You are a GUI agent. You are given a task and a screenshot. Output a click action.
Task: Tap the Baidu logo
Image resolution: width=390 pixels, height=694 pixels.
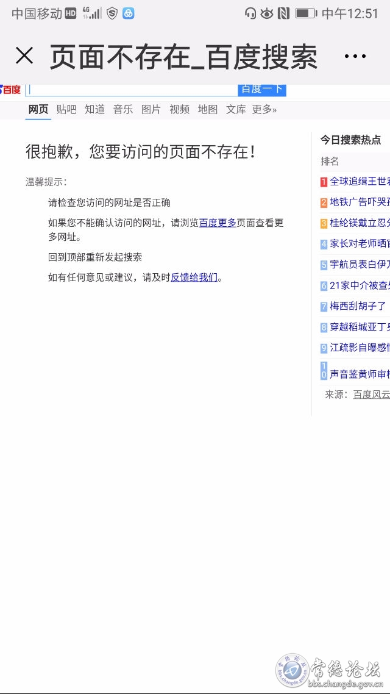pyautogui.click(x=10, y=90)
